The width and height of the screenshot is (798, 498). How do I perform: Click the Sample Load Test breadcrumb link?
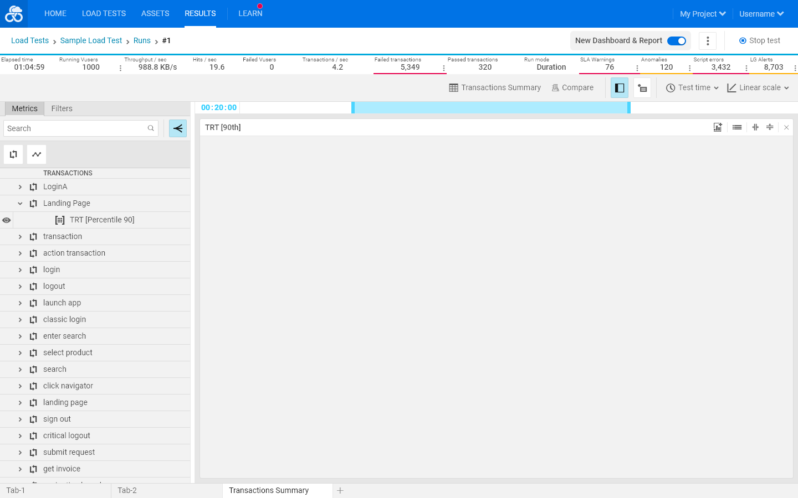point(91,41)
